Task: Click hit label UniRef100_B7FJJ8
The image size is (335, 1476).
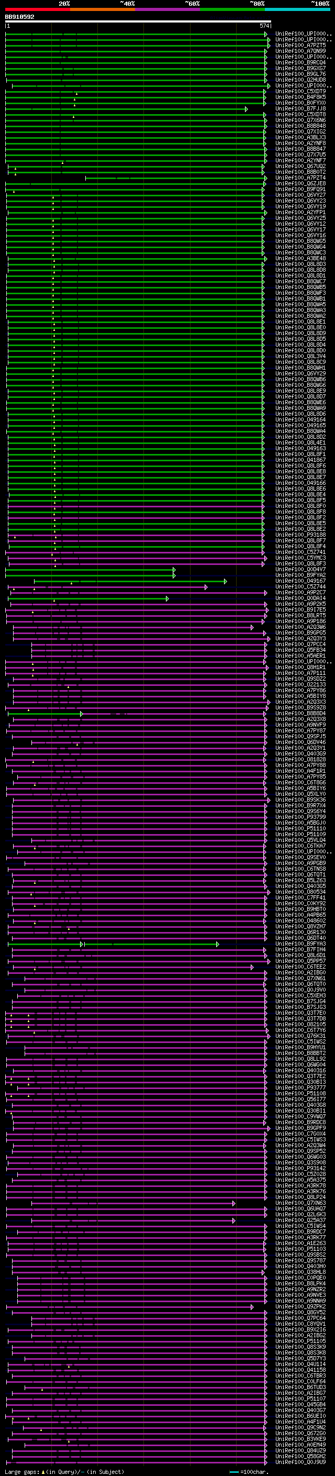Action: (x=300, y=108)
